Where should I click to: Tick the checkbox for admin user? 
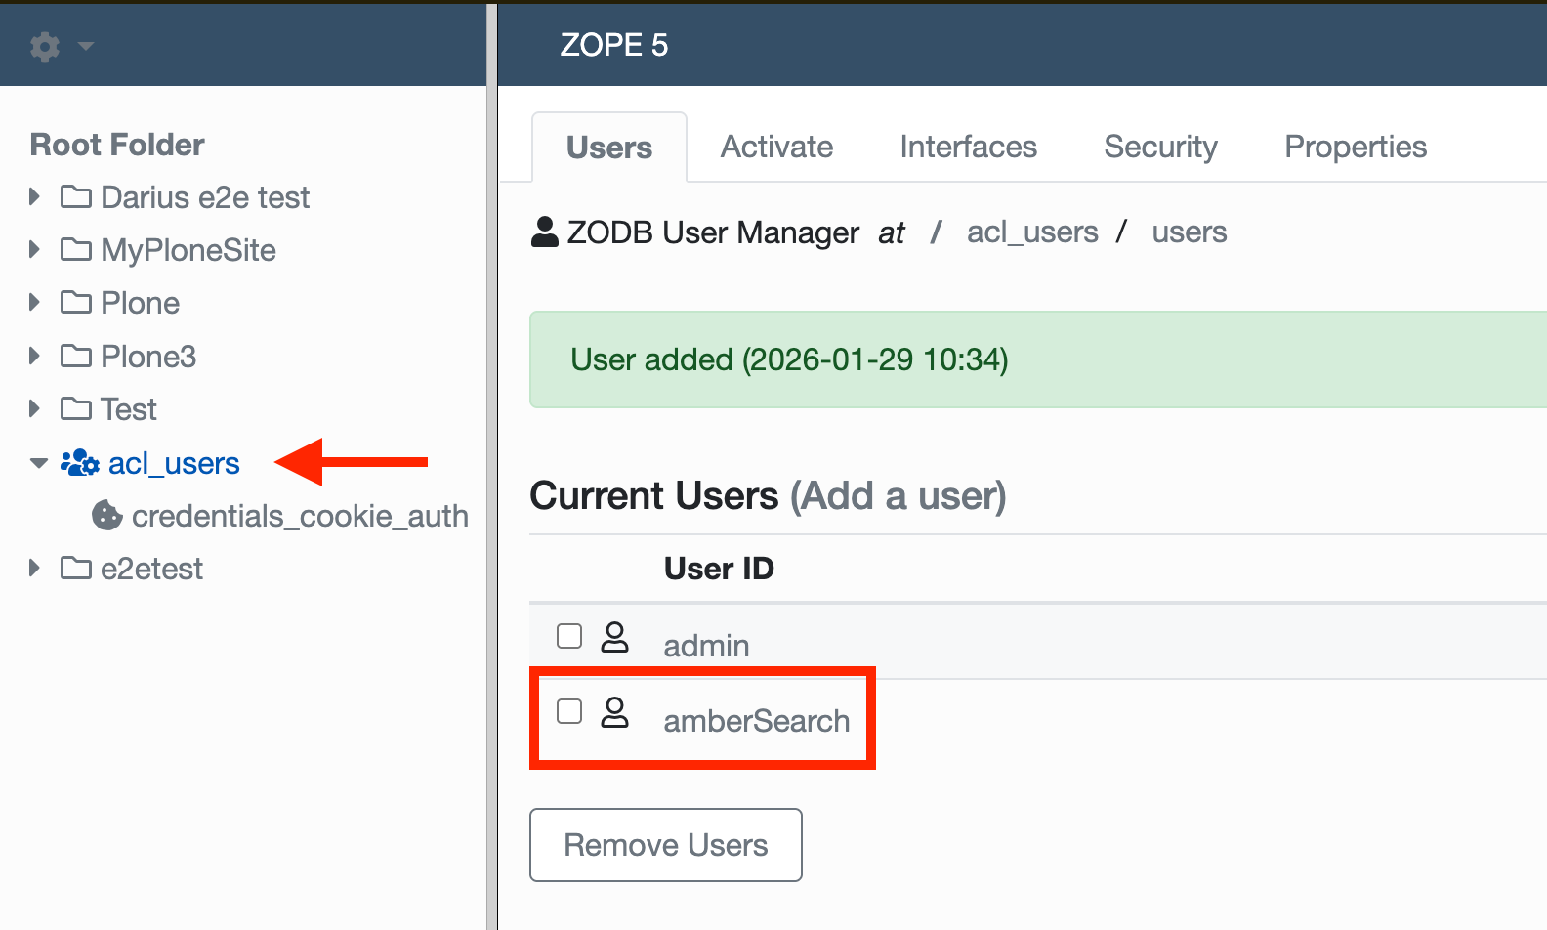coord(569,636)
